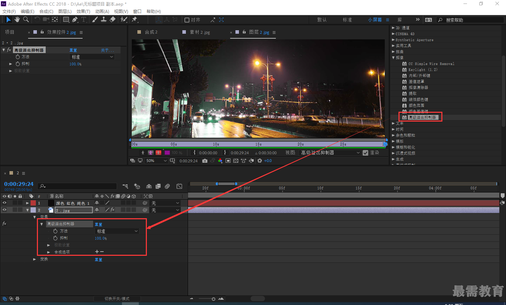Open parent dropdown for layer 1
The height and width of the screenshot is (305, 506).
[165, 203]
